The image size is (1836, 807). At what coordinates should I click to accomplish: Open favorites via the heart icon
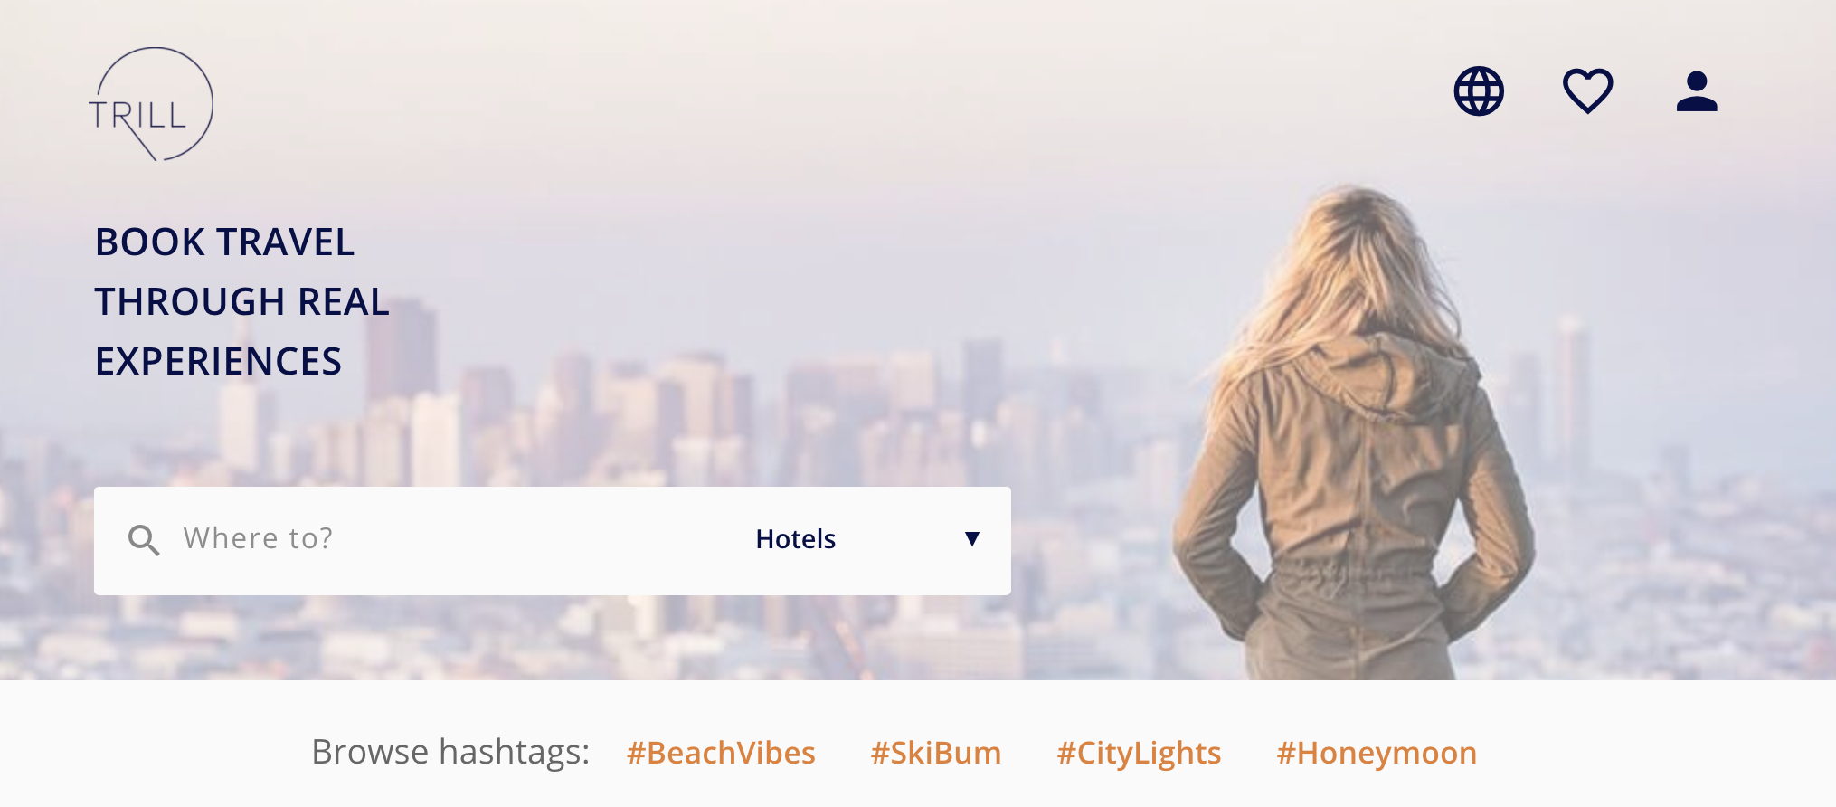click(1588, 91)
